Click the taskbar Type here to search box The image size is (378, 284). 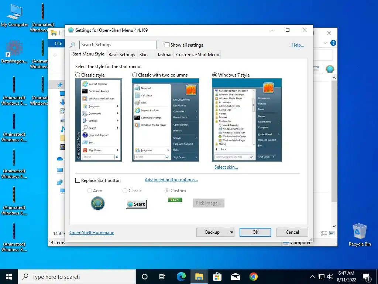coord(77,277)
